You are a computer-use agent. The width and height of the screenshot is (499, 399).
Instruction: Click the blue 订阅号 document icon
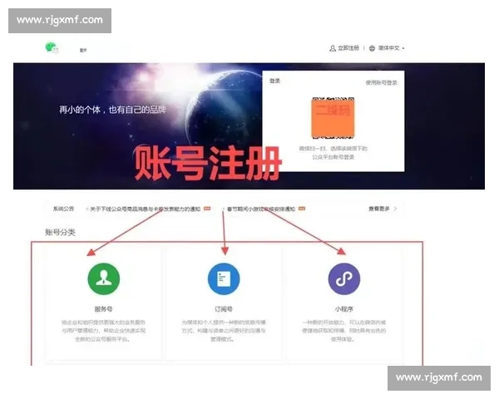(224, 278)
